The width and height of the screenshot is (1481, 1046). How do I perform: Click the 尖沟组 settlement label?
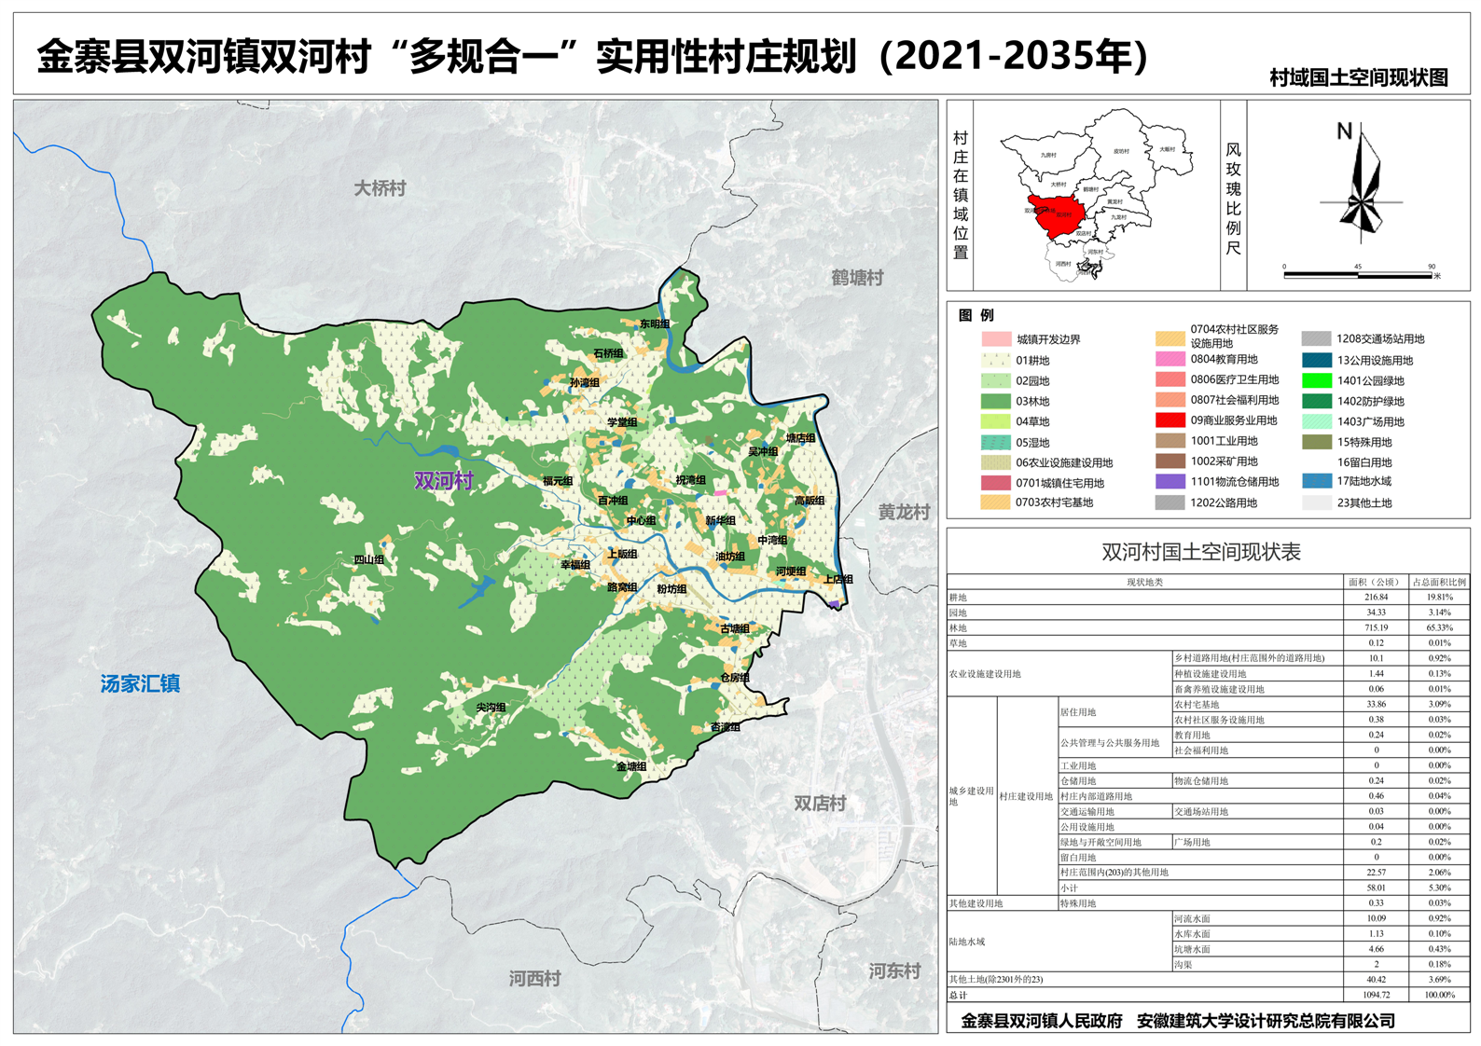(x=491, y=708)
